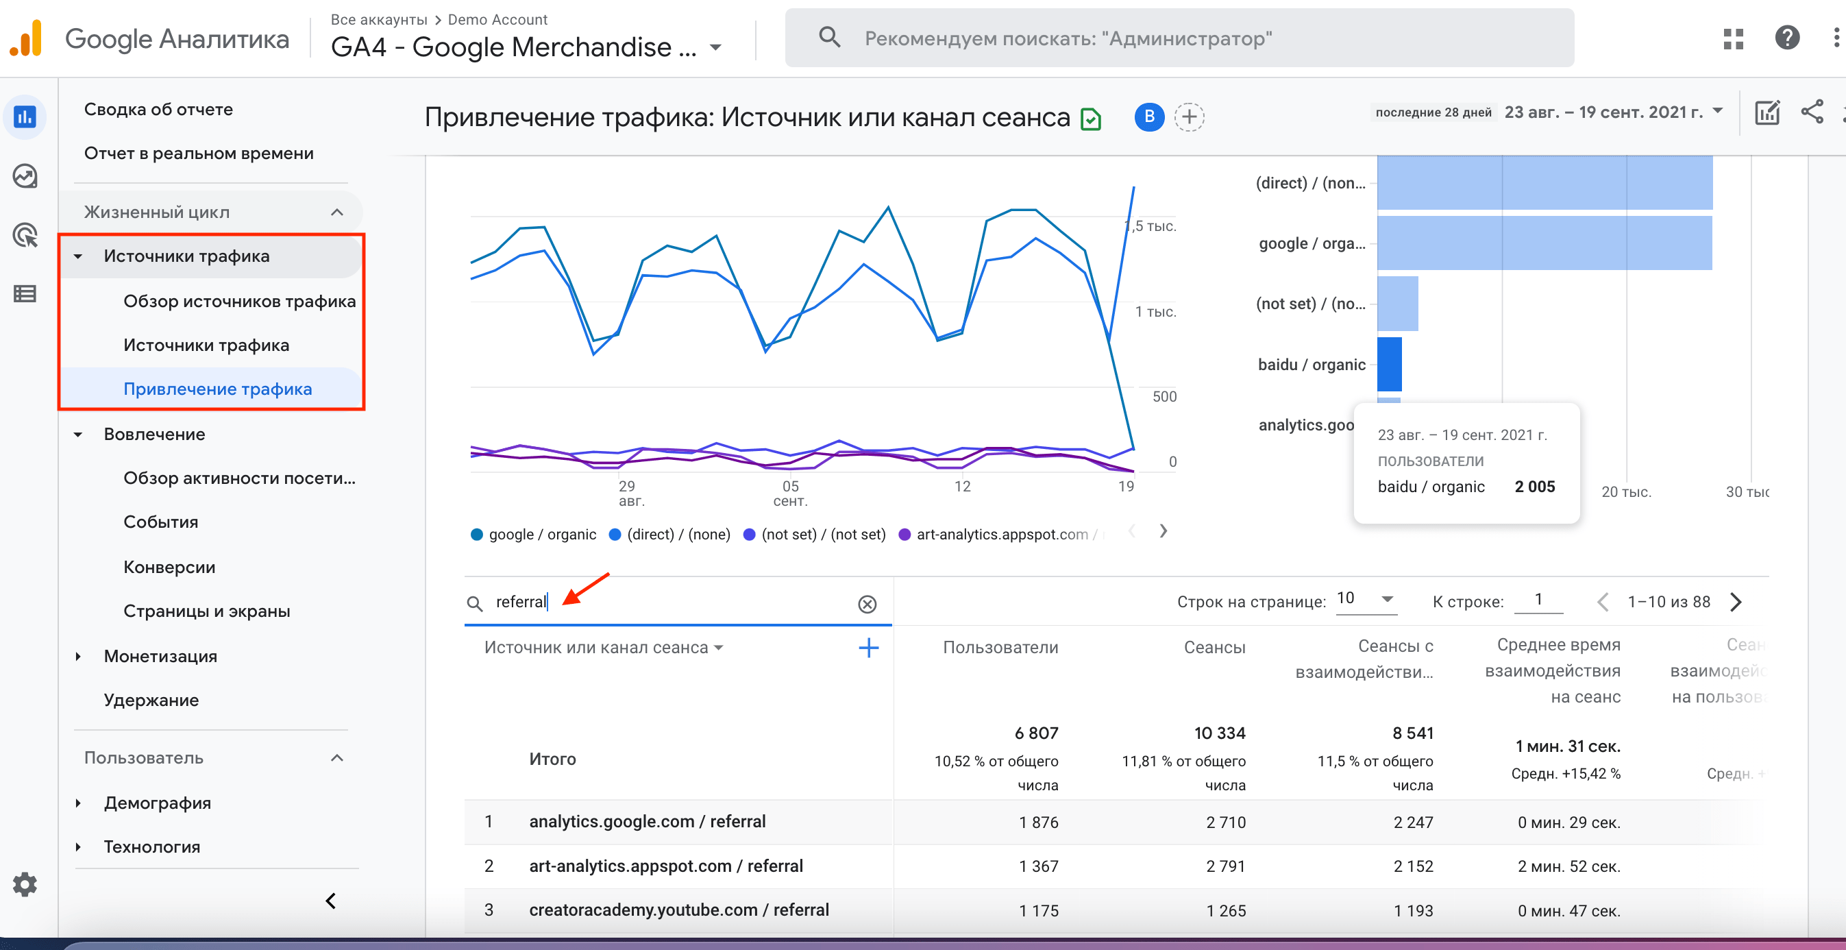Open Страницы и экраны report
The width and height of the screenshot is (1846, 950).
coord(206,611)
